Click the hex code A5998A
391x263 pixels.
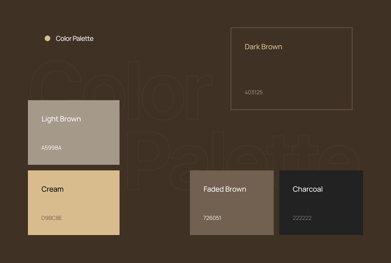click(51, 147)
